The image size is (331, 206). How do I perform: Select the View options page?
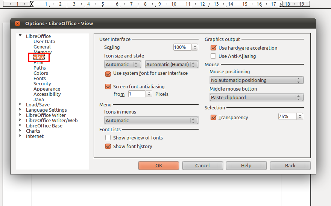click(39, 57)
